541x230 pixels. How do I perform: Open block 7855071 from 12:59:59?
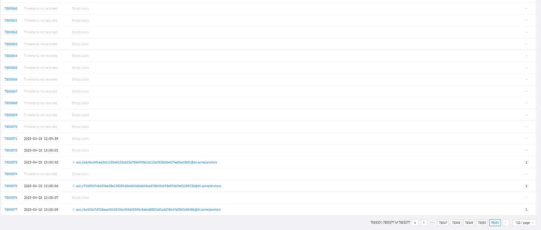click(11, 139)
